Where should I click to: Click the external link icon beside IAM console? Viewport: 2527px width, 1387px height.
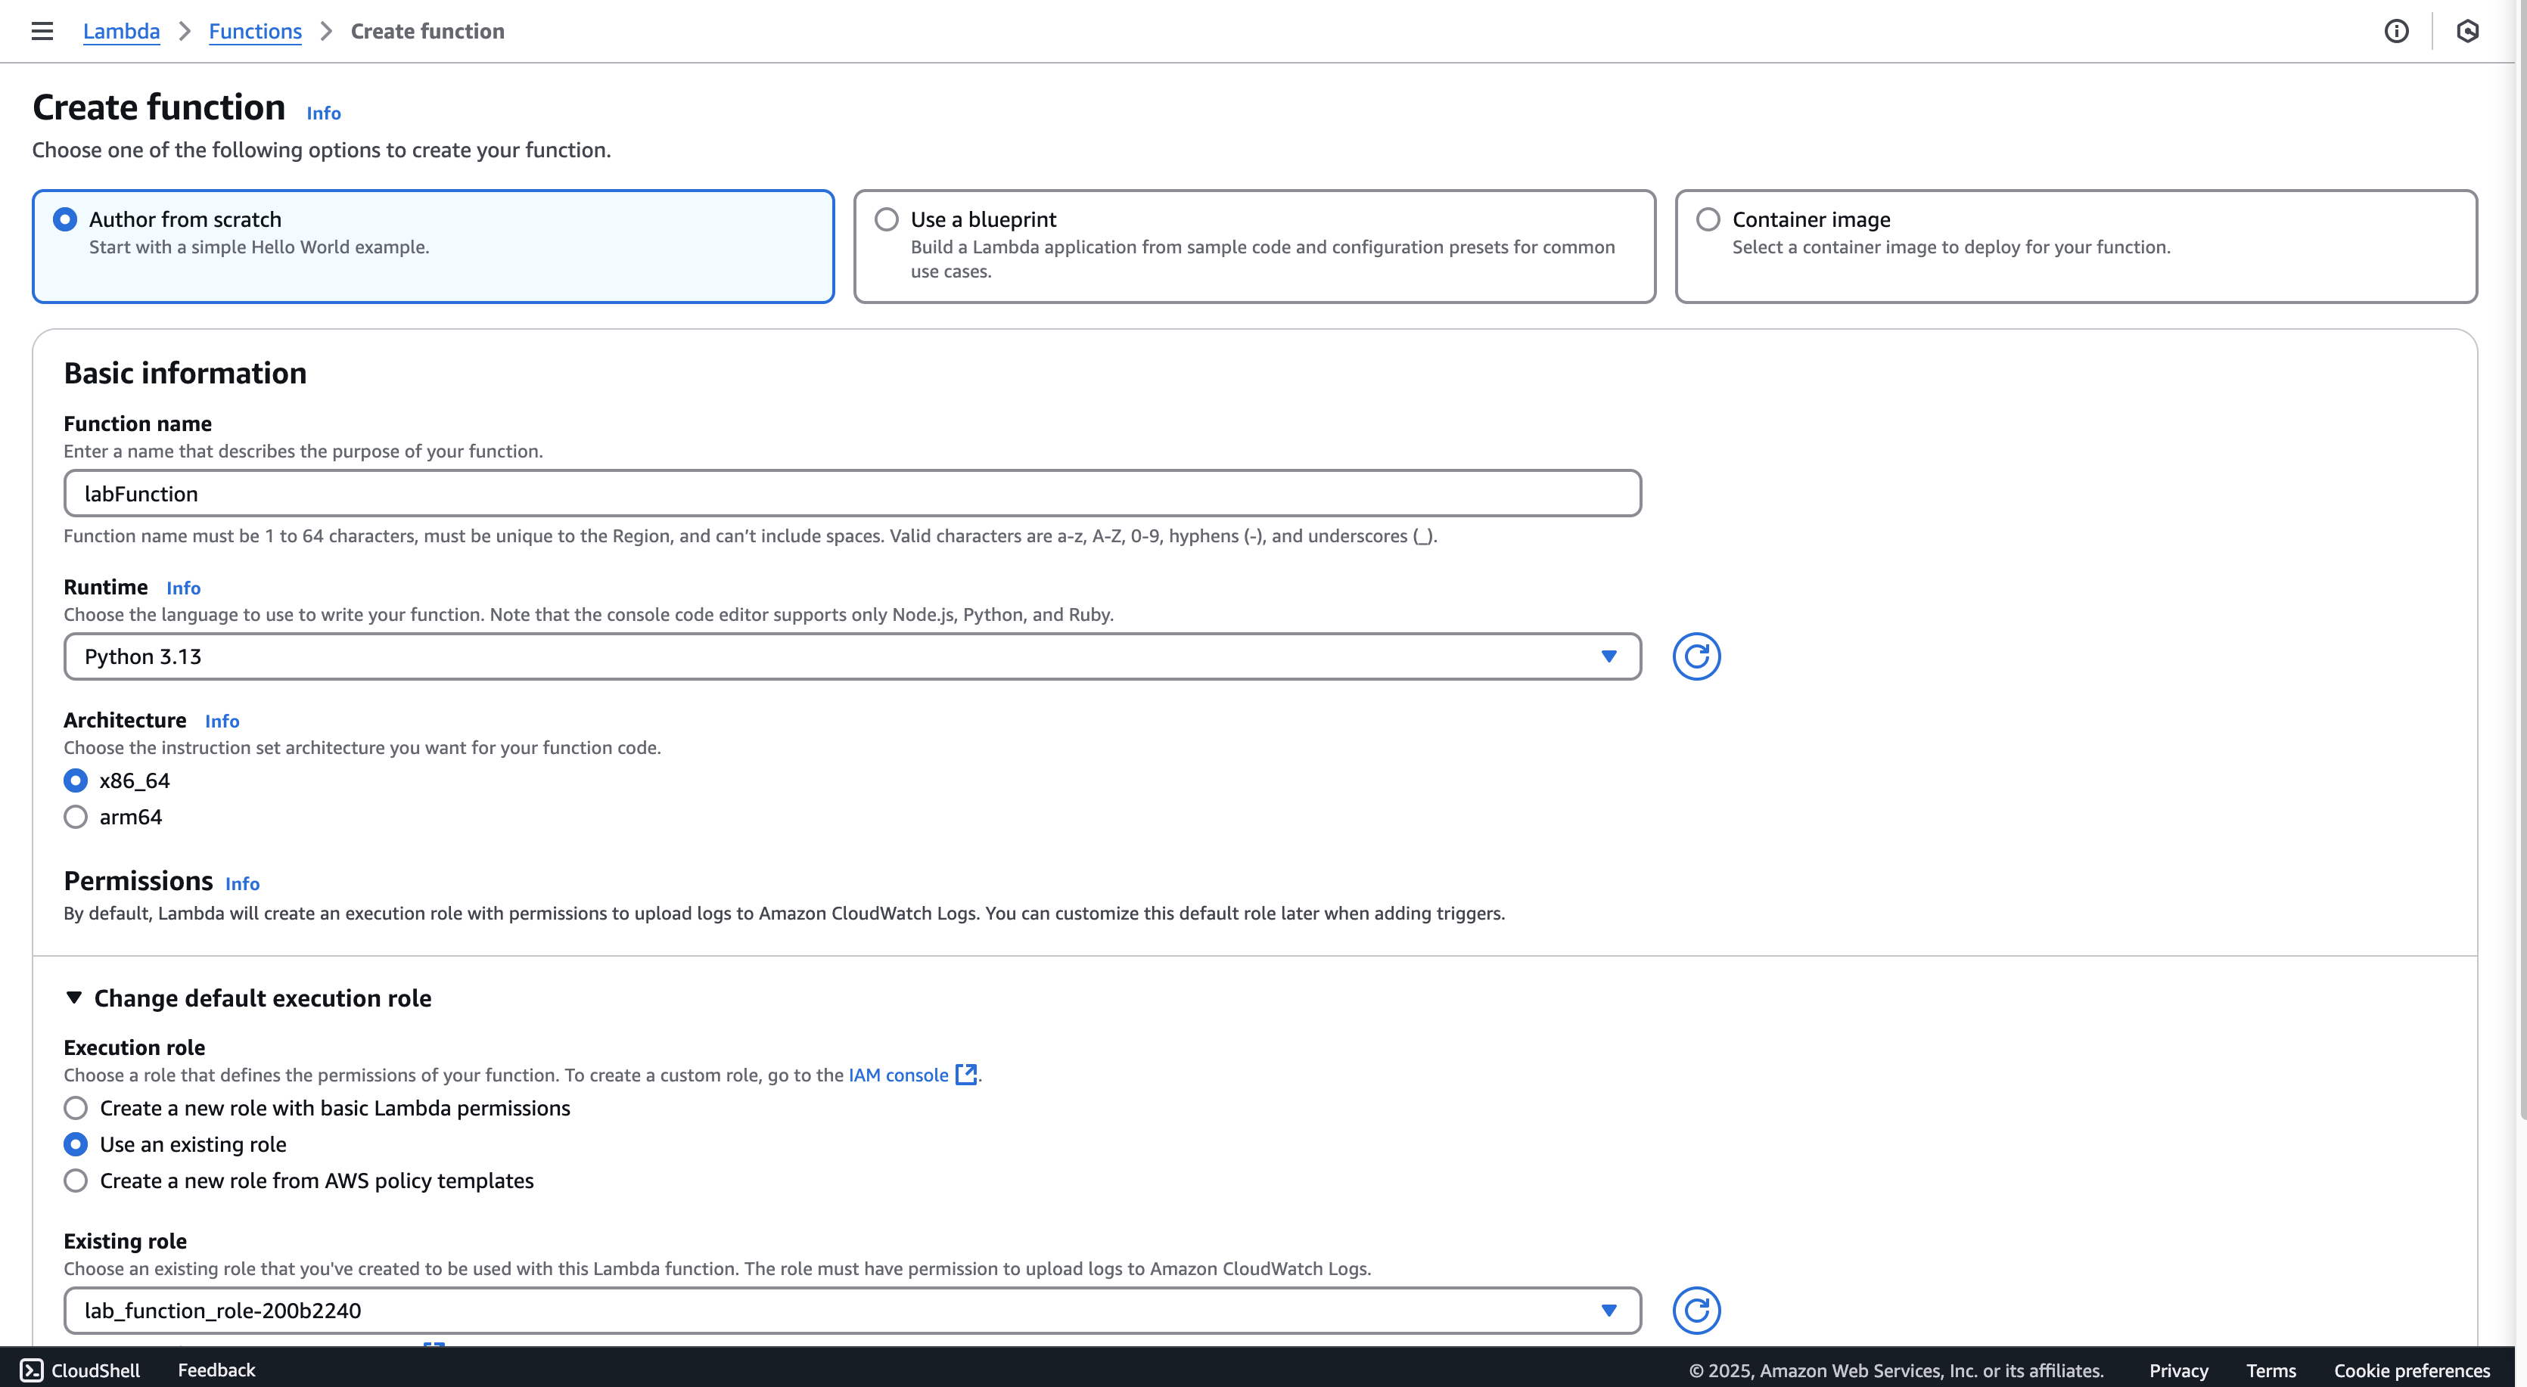pos(966,1075)
